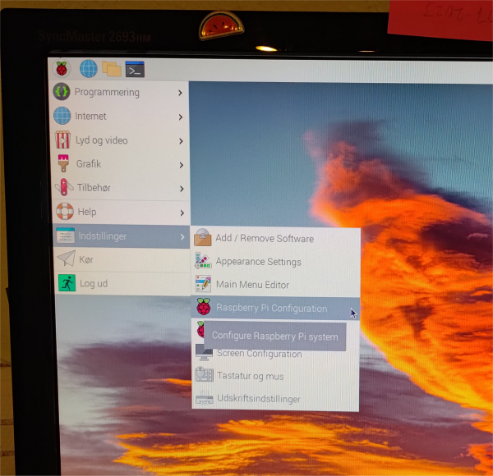Open the Help menu category
Viewport: 493px width, 476px height.
click(x=86, y=212)
